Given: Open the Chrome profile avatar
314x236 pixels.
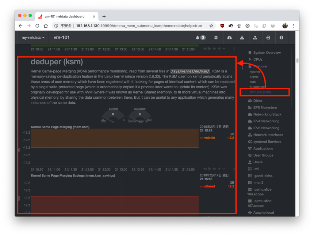Looking at the screenshot, I should [x=285, y=26].
